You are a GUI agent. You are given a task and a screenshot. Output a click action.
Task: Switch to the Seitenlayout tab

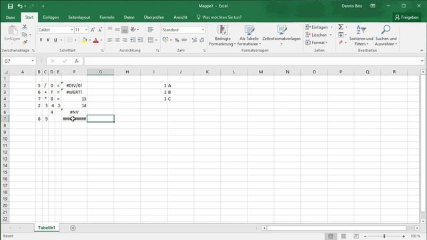pyautogui.click(x=79, y=17)
